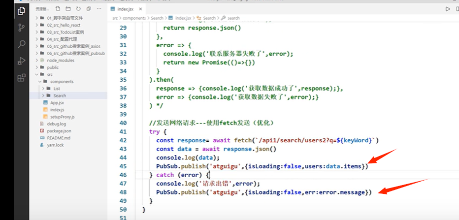Click the setupProxy.js file icon
459x220 pixels.
point(45,117)
